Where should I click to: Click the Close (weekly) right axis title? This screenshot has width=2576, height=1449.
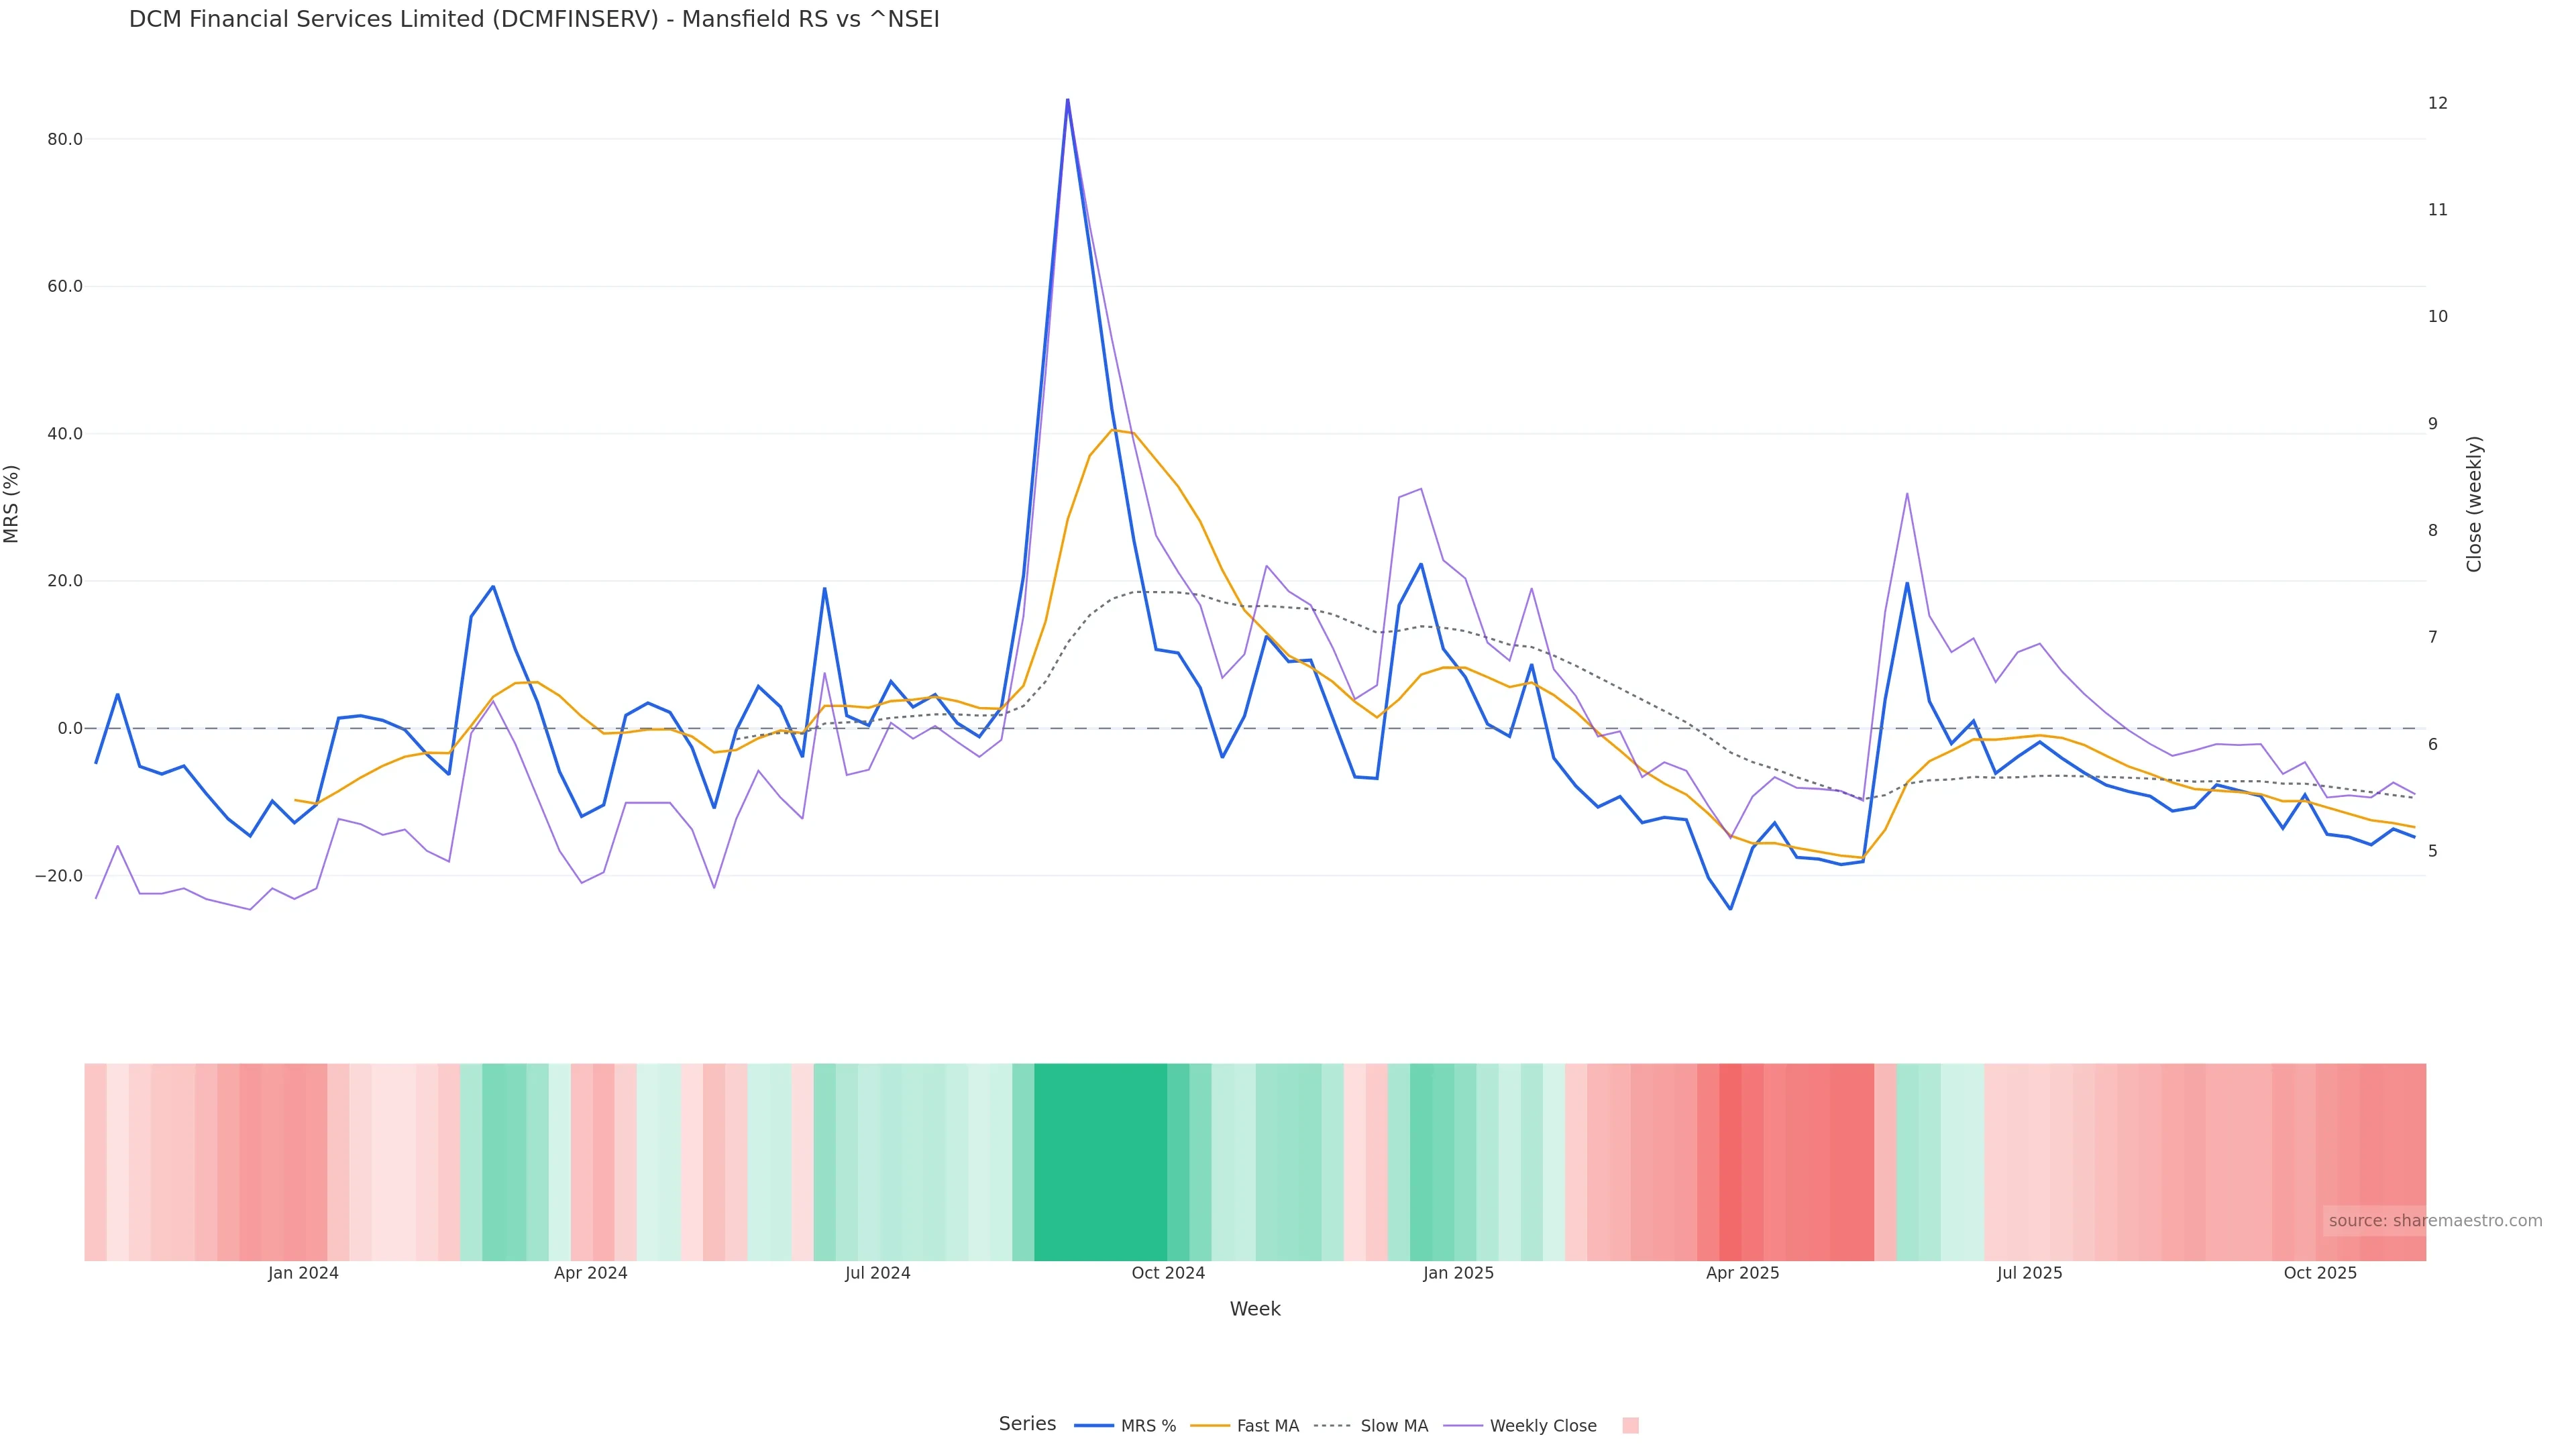[2474, 504]
